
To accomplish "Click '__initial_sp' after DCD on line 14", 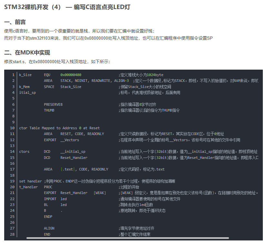I will (73, 151).
